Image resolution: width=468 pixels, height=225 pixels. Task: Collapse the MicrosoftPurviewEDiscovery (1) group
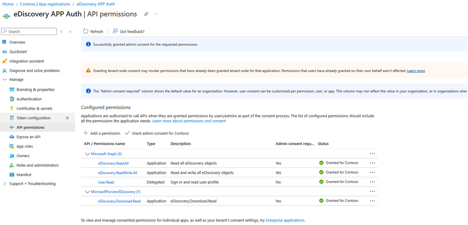coord(87,192)
